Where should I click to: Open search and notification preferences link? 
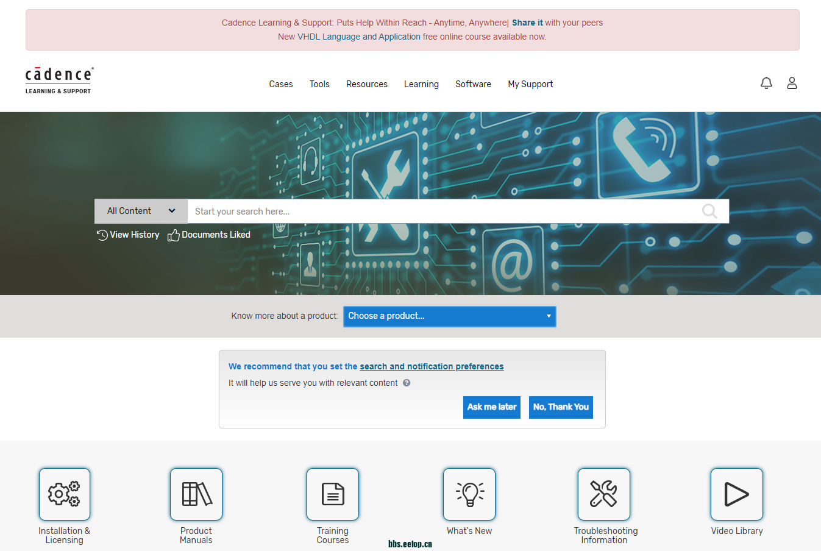point(432,366)
